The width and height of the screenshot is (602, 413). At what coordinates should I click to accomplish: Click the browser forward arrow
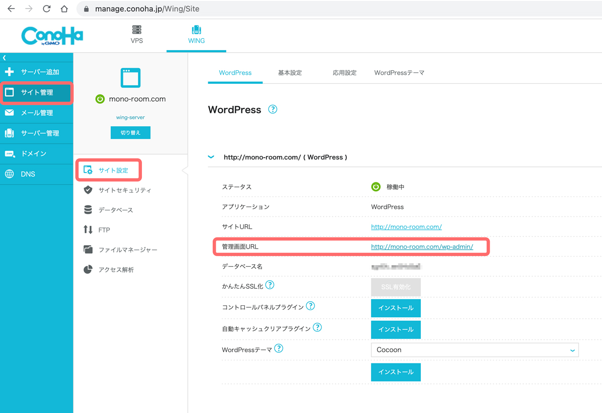coord(29,9)
